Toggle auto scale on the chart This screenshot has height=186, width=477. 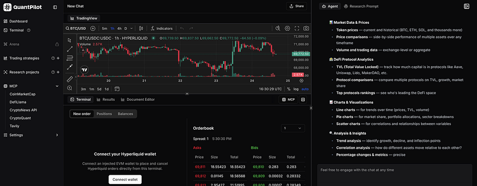305,89
